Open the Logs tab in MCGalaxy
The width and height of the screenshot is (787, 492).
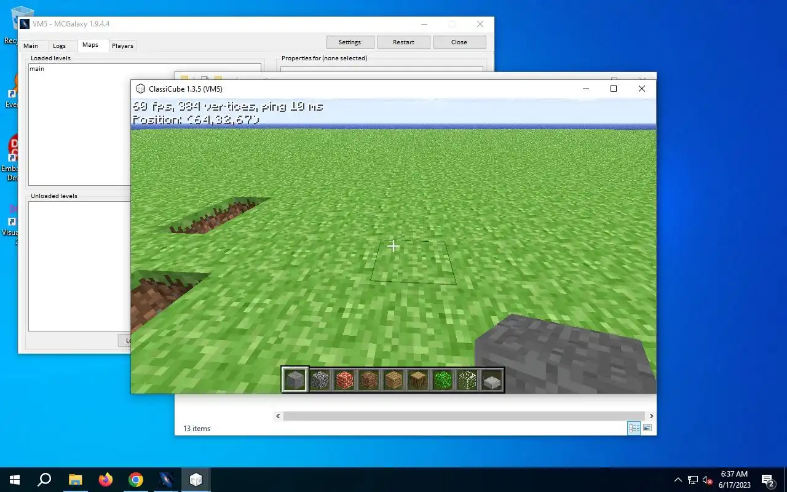click(x=59, y=46)
